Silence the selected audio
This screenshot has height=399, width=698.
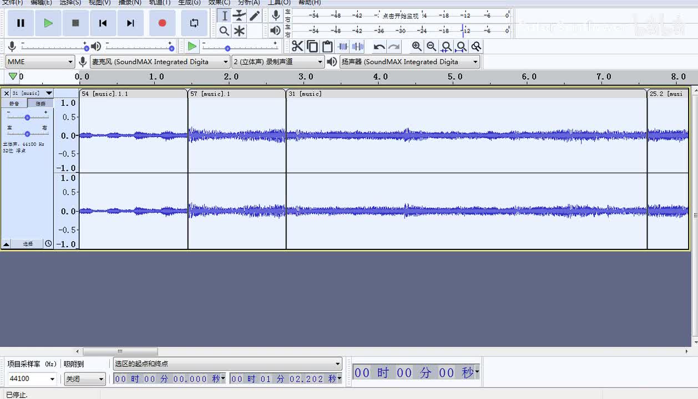(x=358, y=47)
